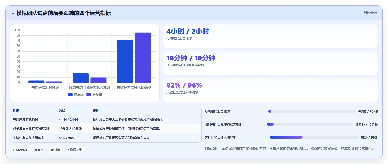Click the 试点前 bar for 关键任务责任人明确率

(x=125, y=61)
